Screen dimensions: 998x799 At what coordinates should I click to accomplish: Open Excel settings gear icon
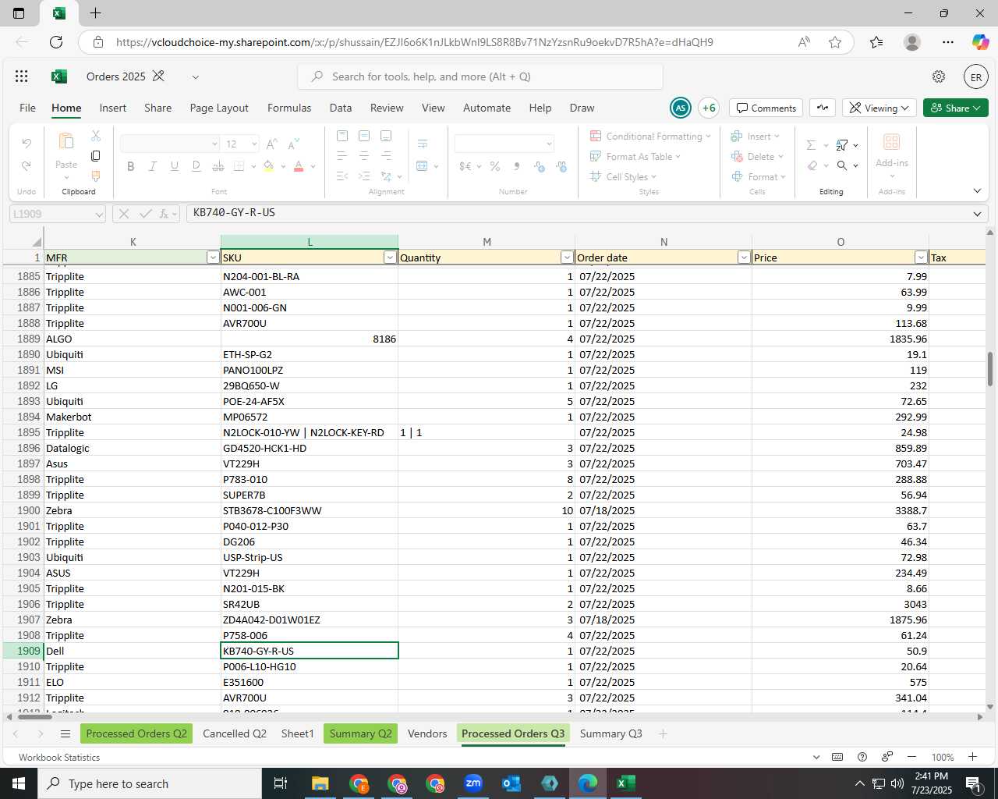(939, 76)
